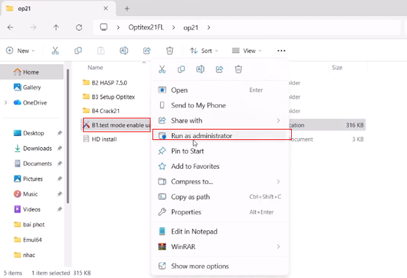Add a new tab with plus button
The height and width of the screenshot is (278, 407).
(127, 9)
